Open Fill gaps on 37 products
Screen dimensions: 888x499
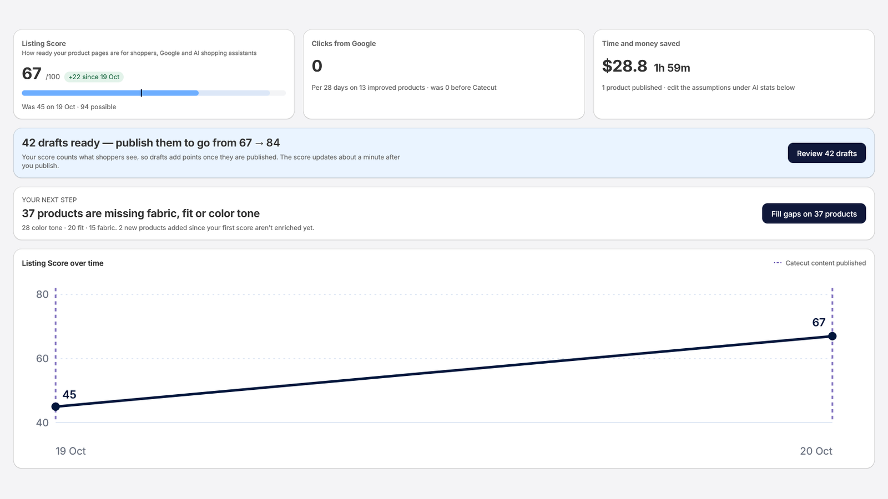coord(814,213)
